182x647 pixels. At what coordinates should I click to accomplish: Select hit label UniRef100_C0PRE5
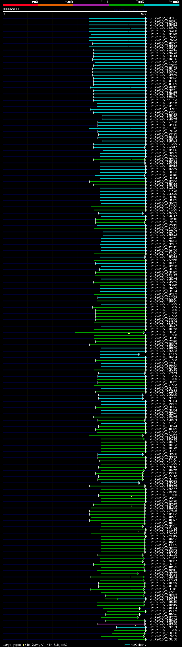[x=163, y=103]
